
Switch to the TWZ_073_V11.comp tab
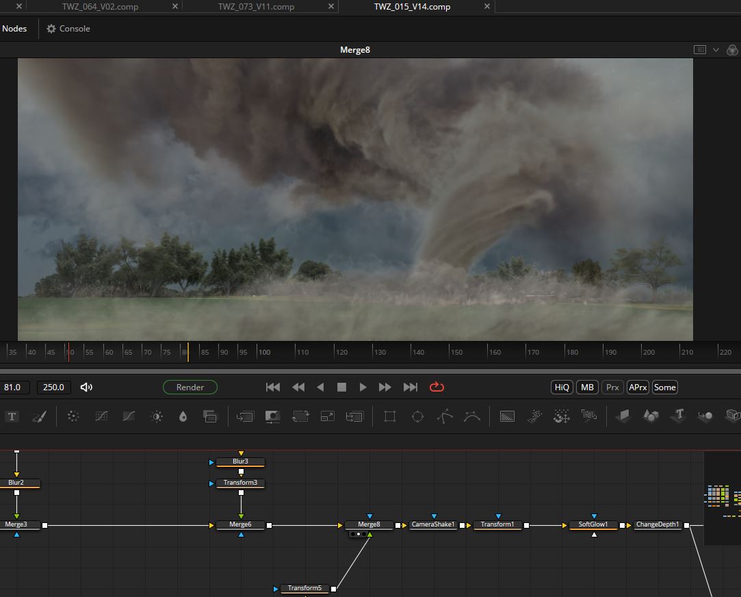pyautogui.click(x=256, y=7)
